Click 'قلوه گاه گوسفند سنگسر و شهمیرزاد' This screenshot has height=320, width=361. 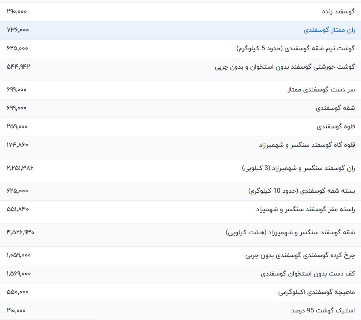coord(307,145)
